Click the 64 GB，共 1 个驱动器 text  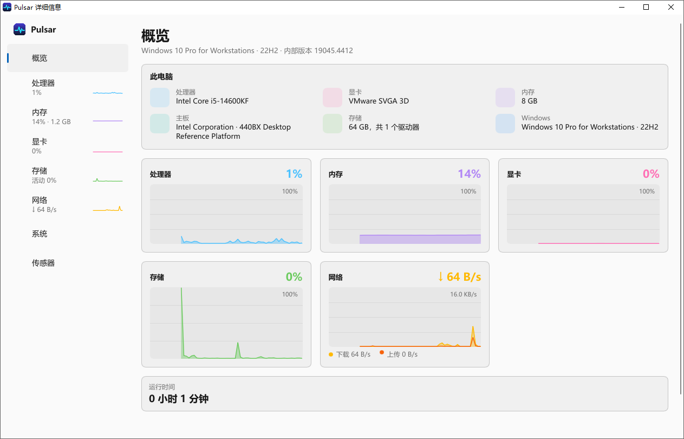[x=384, y=127]
